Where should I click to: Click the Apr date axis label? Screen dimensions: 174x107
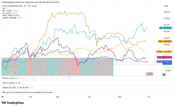90,97
